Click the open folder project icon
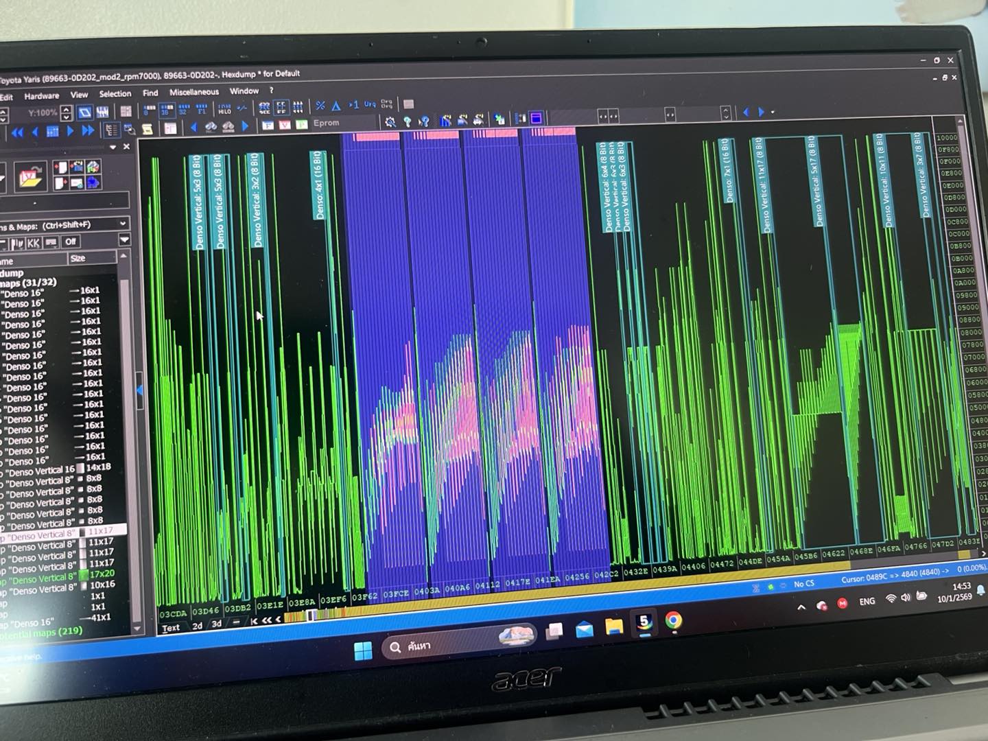The width and height of the screenshot is (988, 741). pyautogui.click(x=31, y=178)
